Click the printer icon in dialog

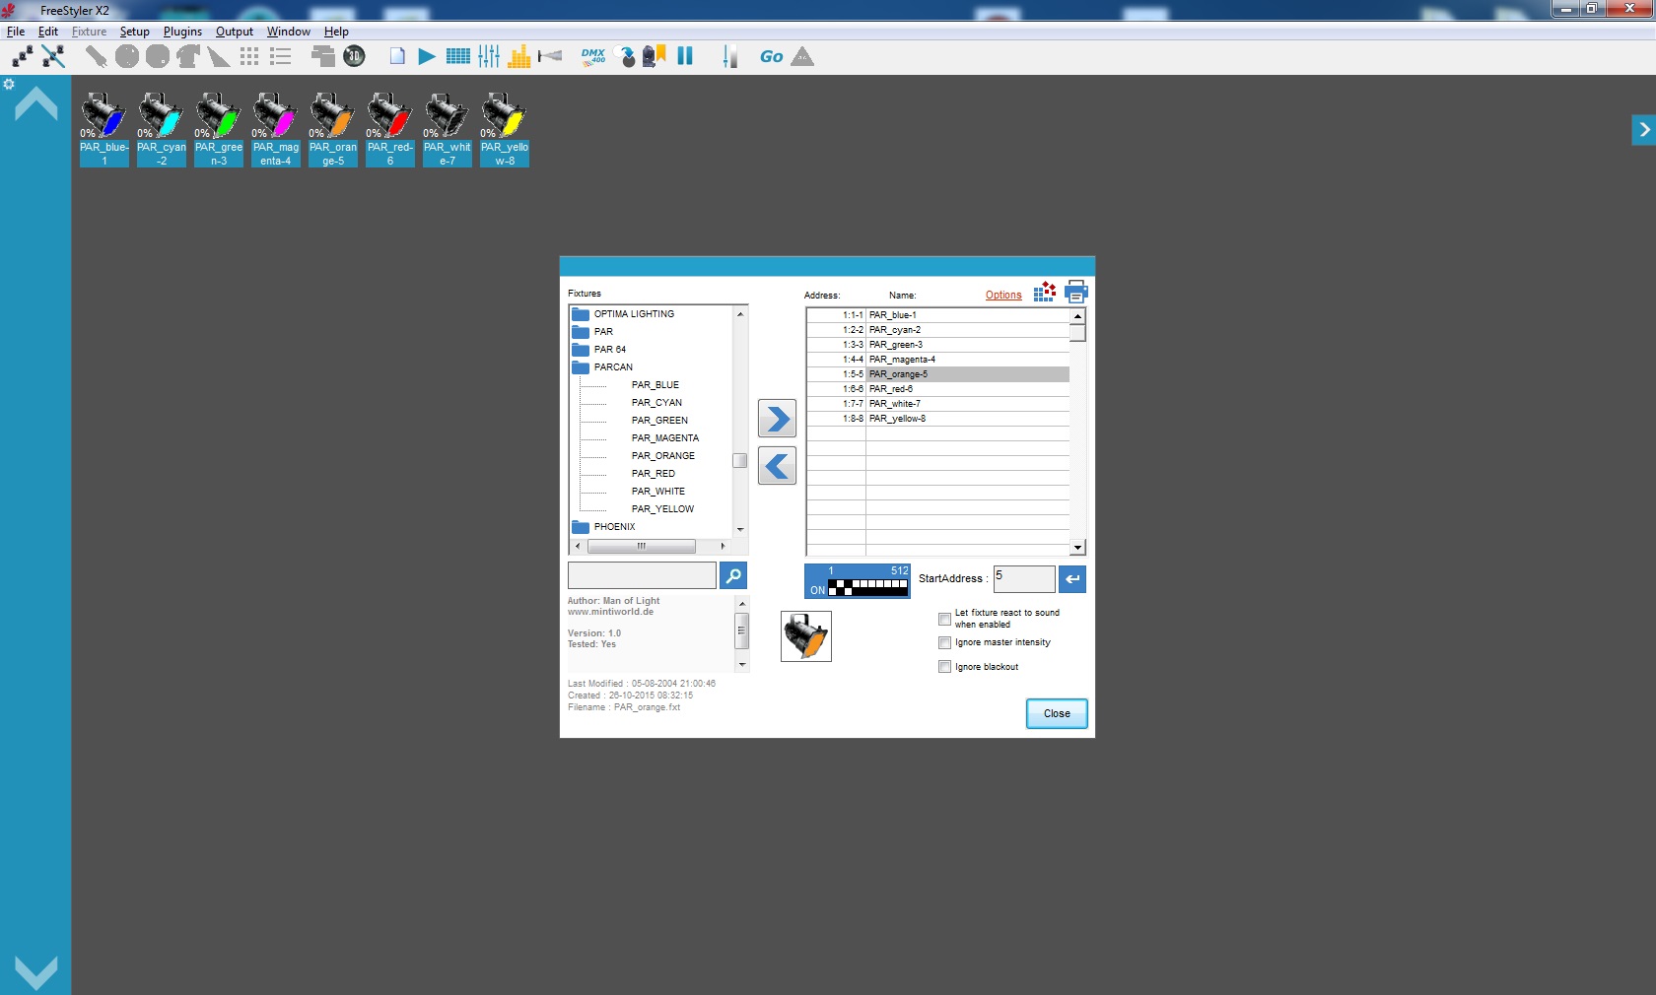pos(1075,293)
